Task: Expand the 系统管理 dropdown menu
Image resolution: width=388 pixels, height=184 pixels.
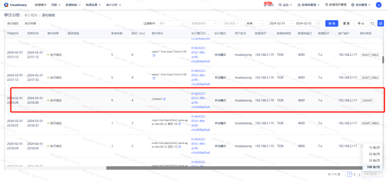Action: tap(361, 5)
